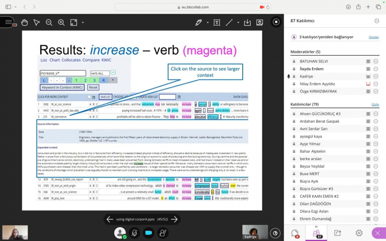Click the connection status icon for Büşra Ayık
The height and width of the screenshot is (241, 386).
368,181
